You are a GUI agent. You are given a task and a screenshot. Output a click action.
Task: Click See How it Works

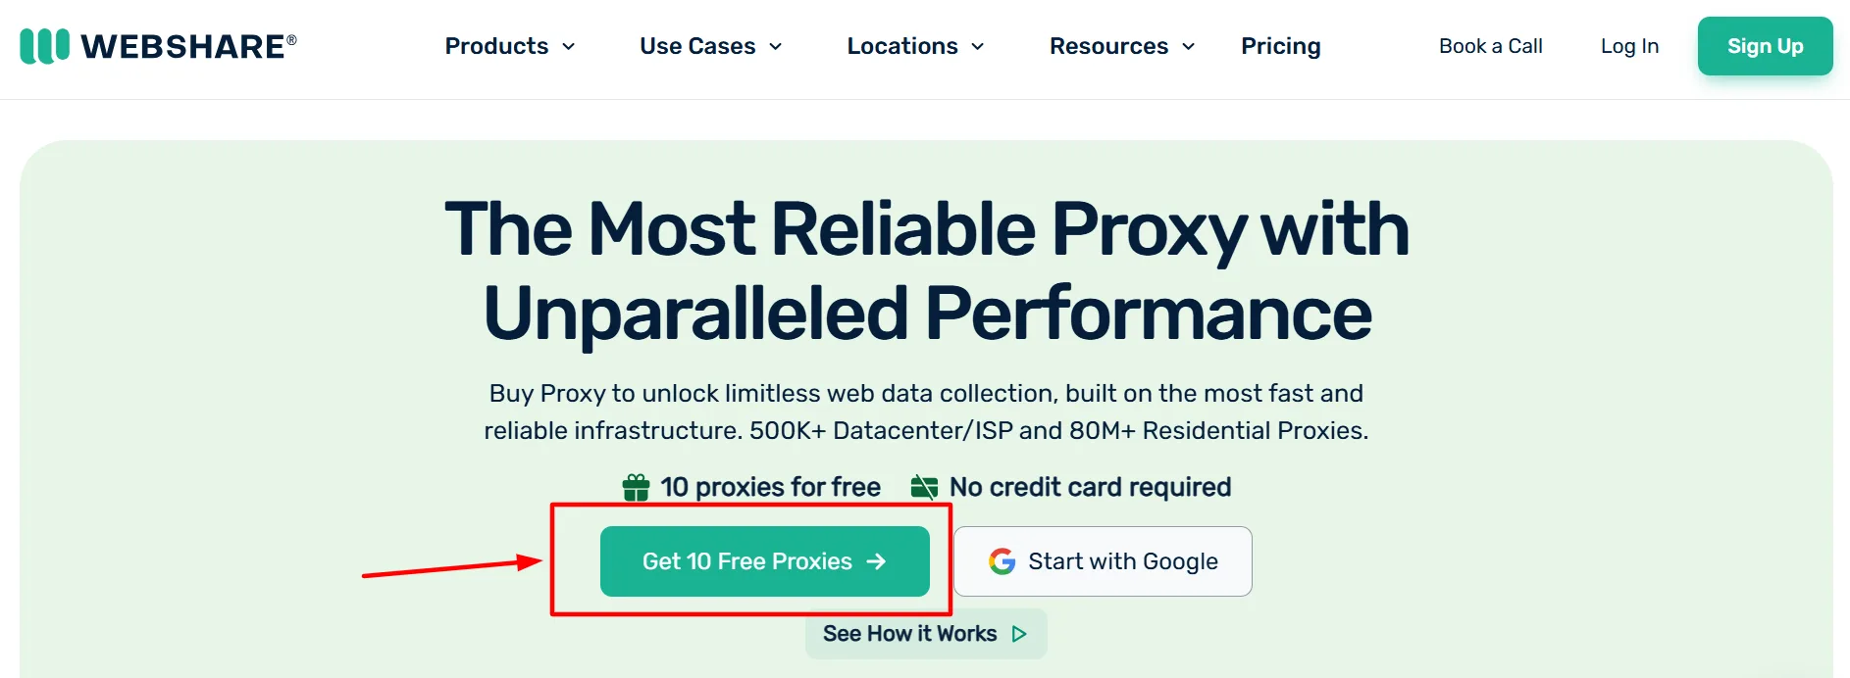click(909, 634)
